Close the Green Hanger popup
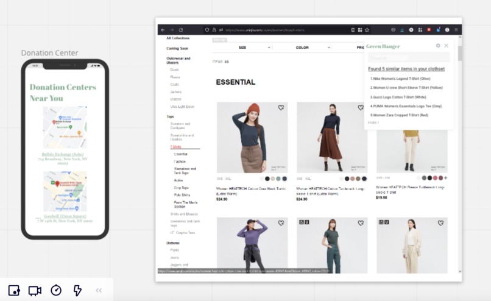 [x=446, y=46]
